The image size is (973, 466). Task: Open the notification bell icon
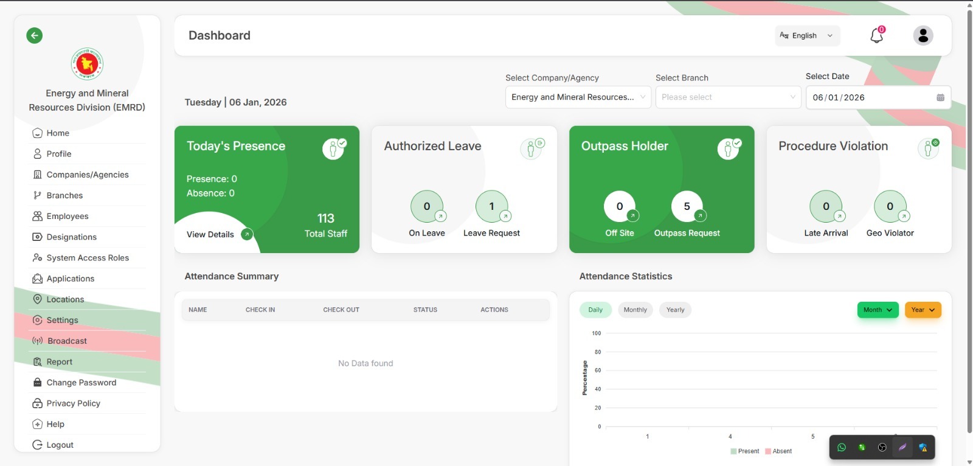click(876, 35)
